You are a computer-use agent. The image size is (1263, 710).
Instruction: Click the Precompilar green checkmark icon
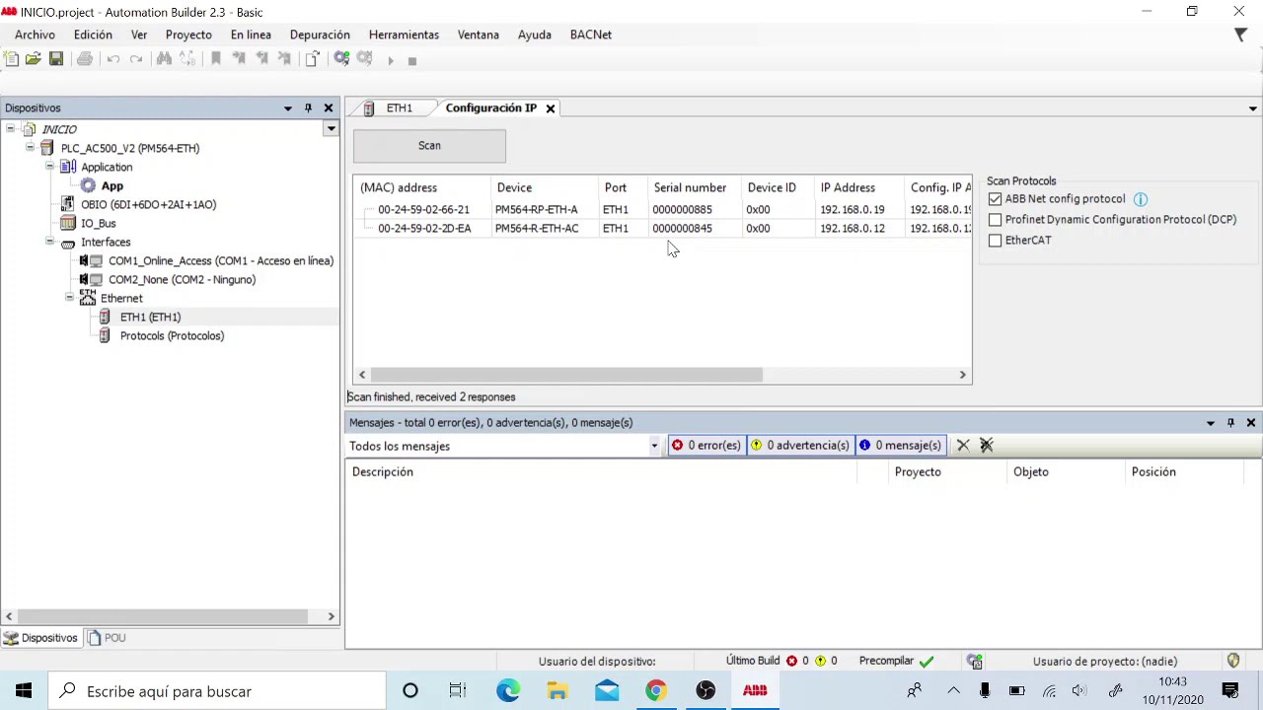click(x=926, y=662)
